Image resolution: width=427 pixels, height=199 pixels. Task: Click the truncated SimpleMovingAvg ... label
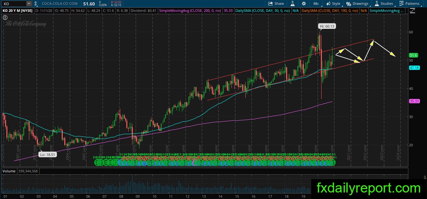(387, 11)
